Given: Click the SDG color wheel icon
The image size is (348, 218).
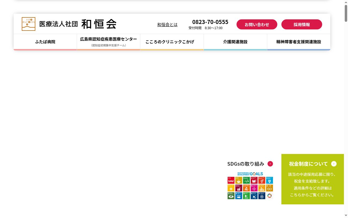Looking at the screenshot, I should pos(269,196).
